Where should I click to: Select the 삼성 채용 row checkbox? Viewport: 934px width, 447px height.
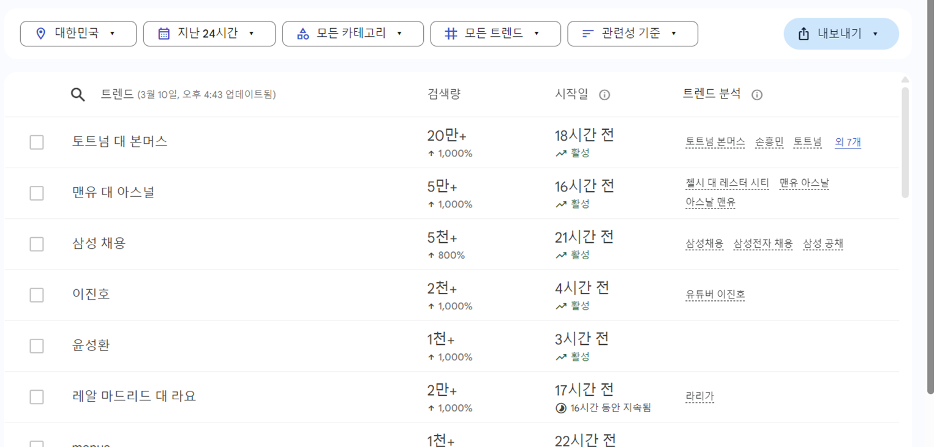click(37, 243)
